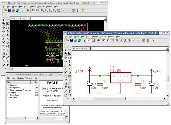This screenshot has width=171, height=125.
Task: Expand the Projects tree node
Action: [8, 98]
